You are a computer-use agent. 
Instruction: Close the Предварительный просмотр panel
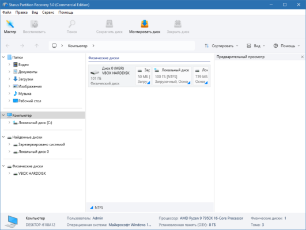pos(303,57)
